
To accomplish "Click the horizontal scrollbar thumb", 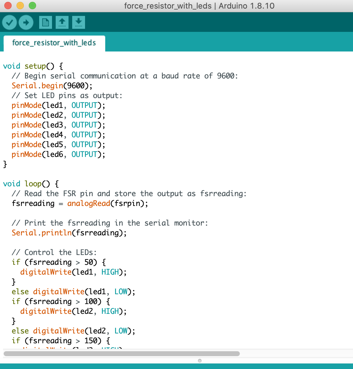I will click(x=121, y=354).
